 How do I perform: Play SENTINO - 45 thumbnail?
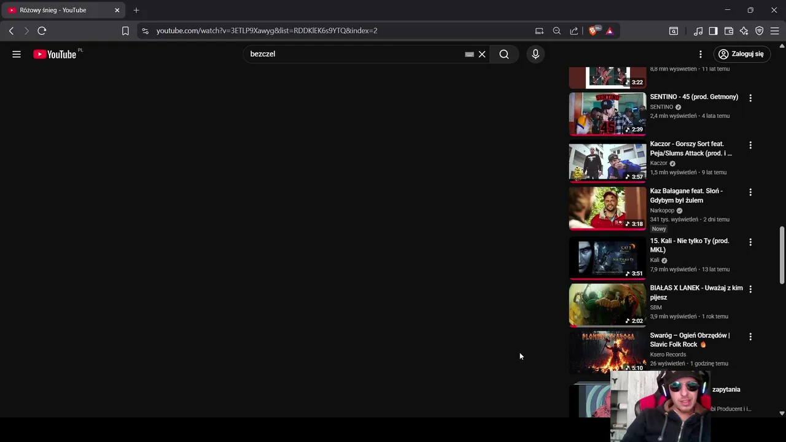[x=607, y=114]
